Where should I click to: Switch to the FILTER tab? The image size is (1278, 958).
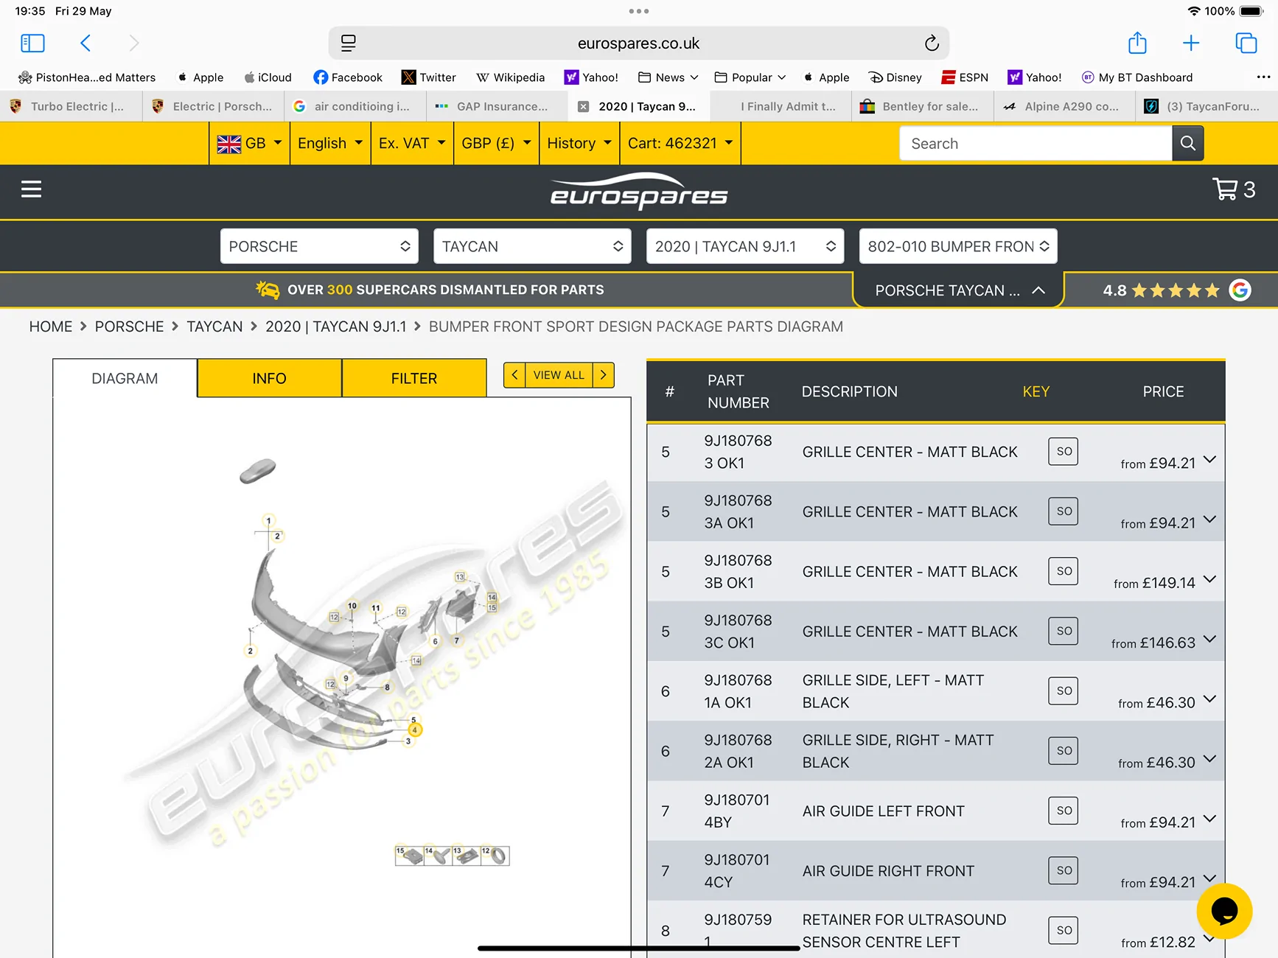(x=414, y=378)
